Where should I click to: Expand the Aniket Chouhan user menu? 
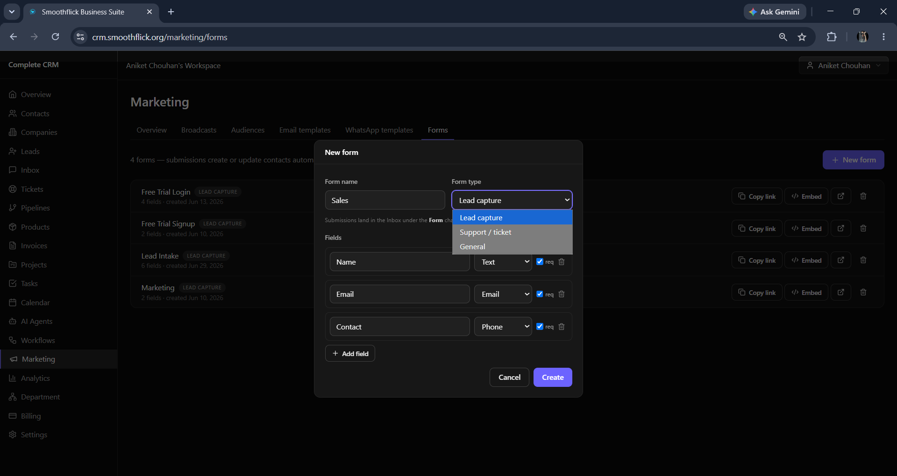click(x=843, y=66)
